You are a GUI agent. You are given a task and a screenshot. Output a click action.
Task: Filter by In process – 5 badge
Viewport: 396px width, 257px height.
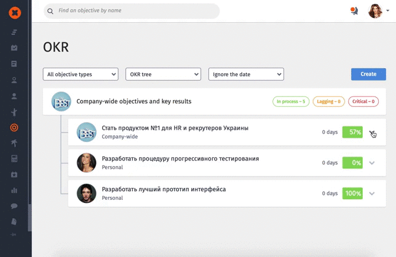click(291, 101)
